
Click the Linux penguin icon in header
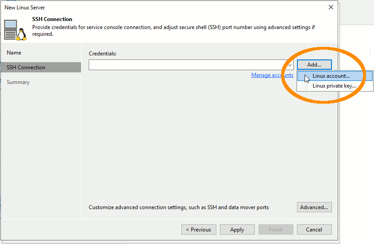(21, 34)
